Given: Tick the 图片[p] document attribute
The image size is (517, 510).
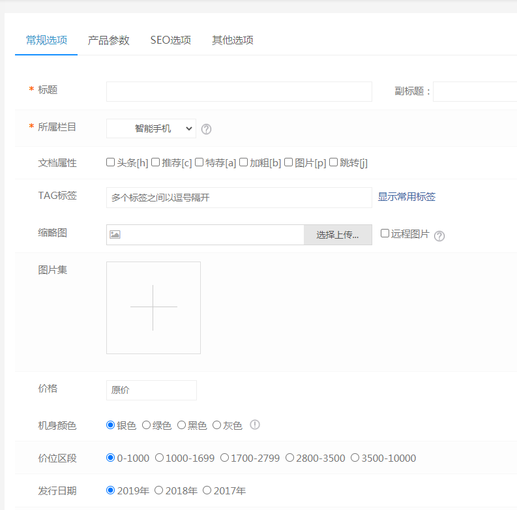Looking at the screenshot, I should (289, 162).
